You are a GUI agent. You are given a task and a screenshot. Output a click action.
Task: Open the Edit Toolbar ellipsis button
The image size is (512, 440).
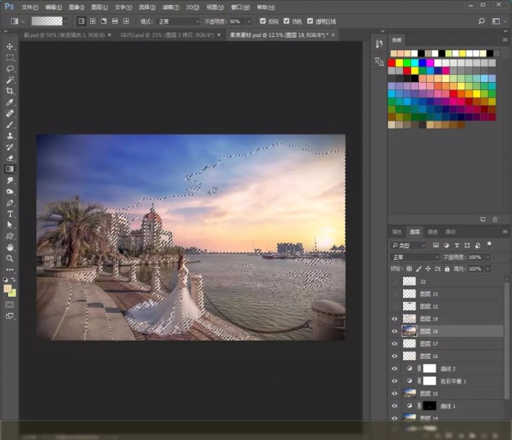[x=9, y=269]
